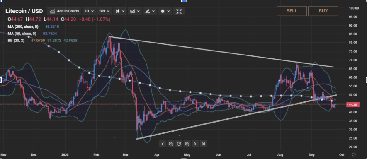Click the 25.00 price axis label
The width and height of the screenshot is (367, 159).
353,138
